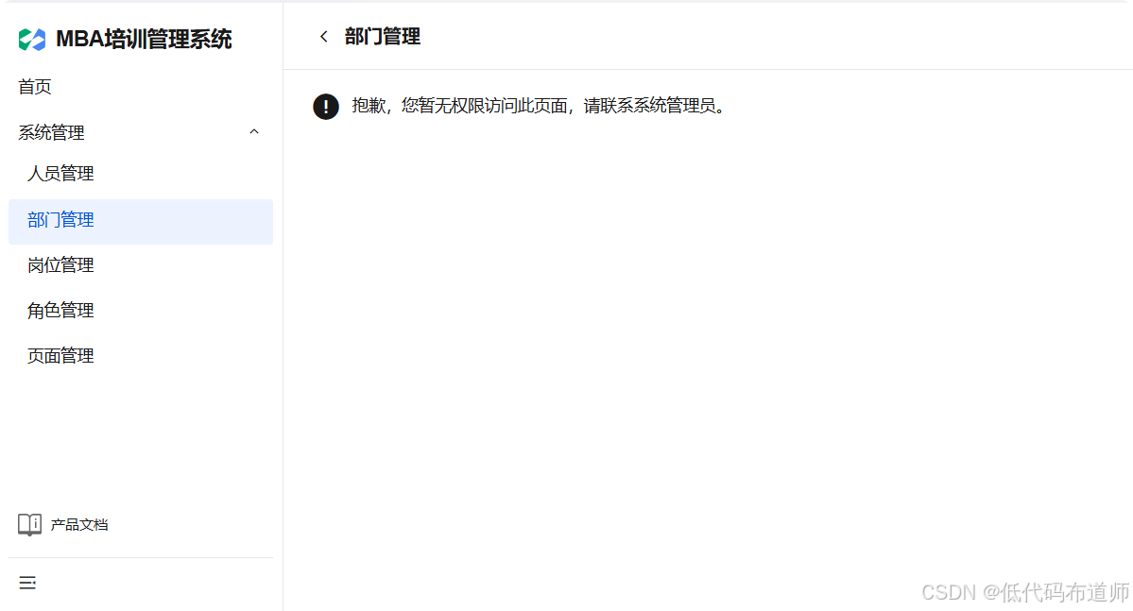The image size is (1133, 611).
Task: Select the 系统管理 menu group label
Action: 51,132
